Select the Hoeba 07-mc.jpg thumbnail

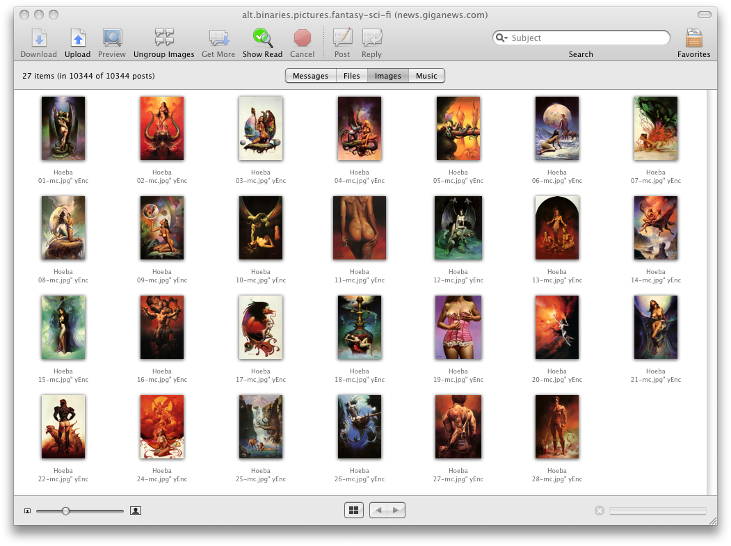(x=656, y=128)
